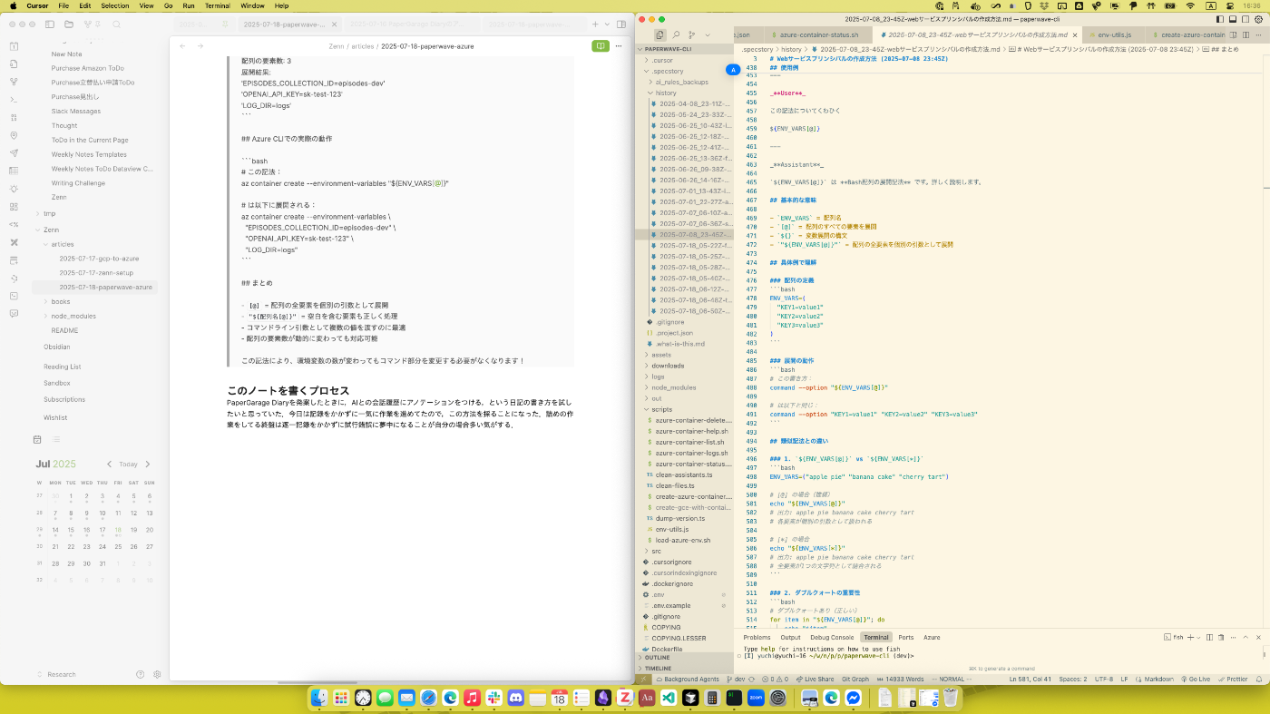Open command palette ribbon icon in Obsidian
This screenshot has width=1270, height=714.
(14, 99)
